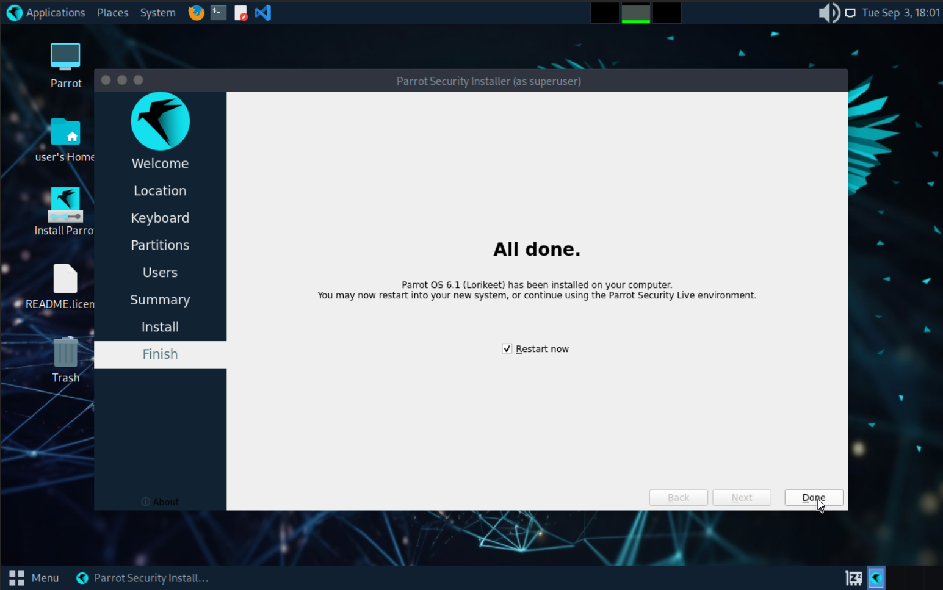Image resolution: width=943 pixels, height=590 pixels.
Task: Click the green-bar monitor graph in top panel
Action: coord(636,13)
